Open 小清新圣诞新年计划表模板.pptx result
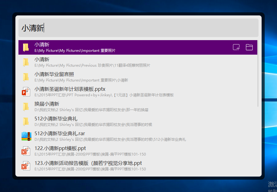Viewport: 277px width, 192px height. coord(138,92)
